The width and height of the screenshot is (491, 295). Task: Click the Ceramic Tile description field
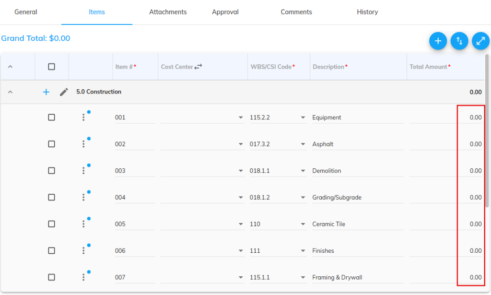pos(358,224)
